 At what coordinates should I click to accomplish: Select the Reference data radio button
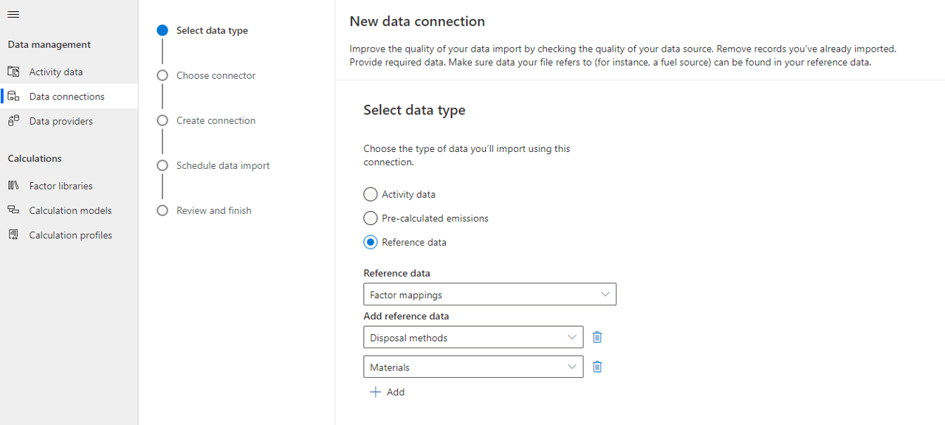371,242
